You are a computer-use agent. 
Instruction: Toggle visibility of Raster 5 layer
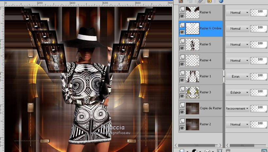182,48
